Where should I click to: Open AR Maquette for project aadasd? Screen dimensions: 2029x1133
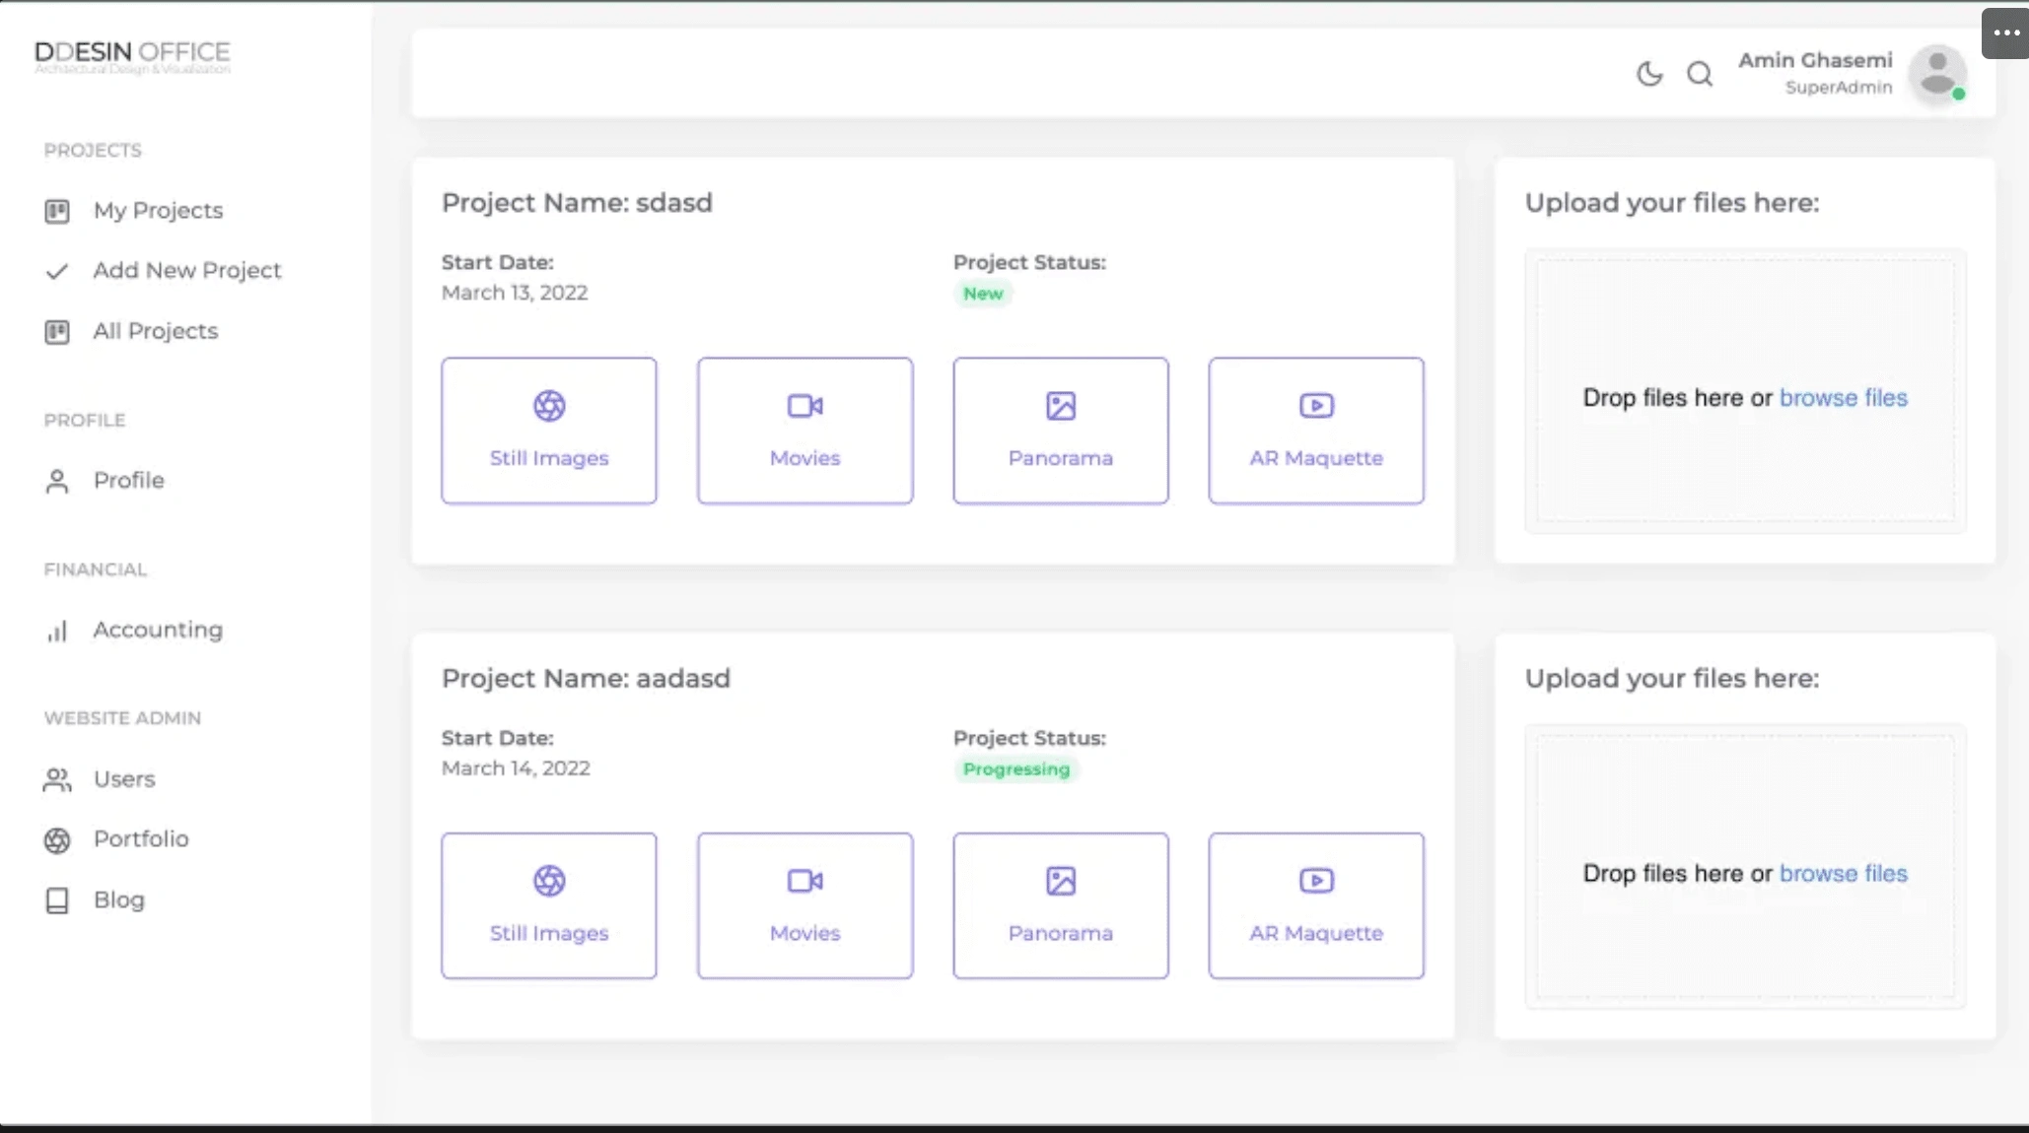(x=1316, y=905)
